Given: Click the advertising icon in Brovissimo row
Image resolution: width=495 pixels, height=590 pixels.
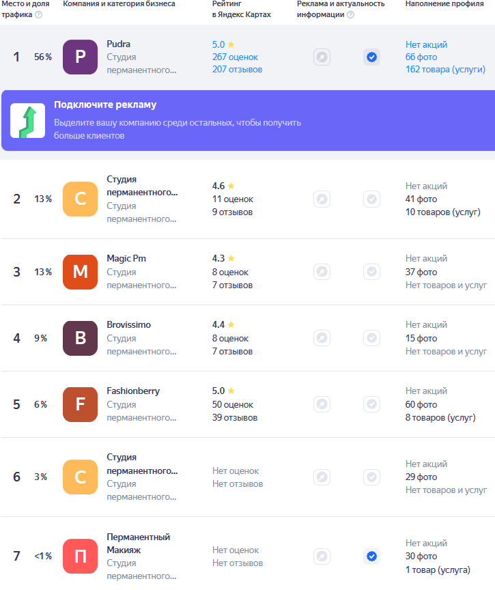Looking at the screenshot, I should point(322,338).
